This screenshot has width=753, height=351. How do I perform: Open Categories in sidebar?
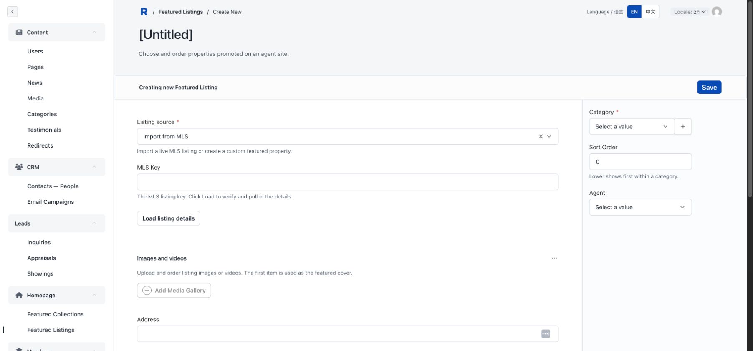tap(42, 114)
